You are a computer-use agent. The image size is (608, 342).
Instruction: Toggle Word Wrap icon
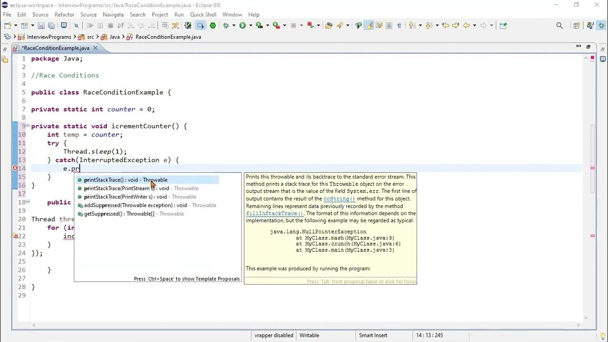[x=379, y=26]
